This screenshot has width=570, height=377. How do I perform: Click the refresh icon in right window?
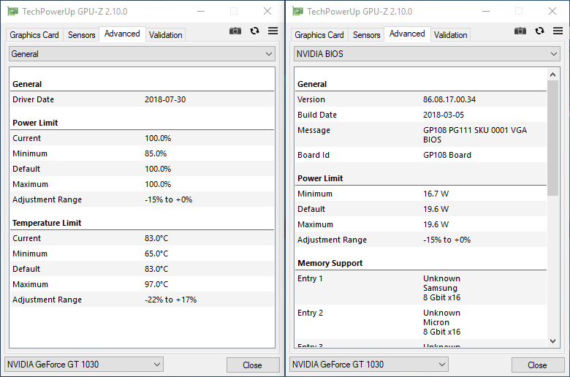[x=539, y=31]
